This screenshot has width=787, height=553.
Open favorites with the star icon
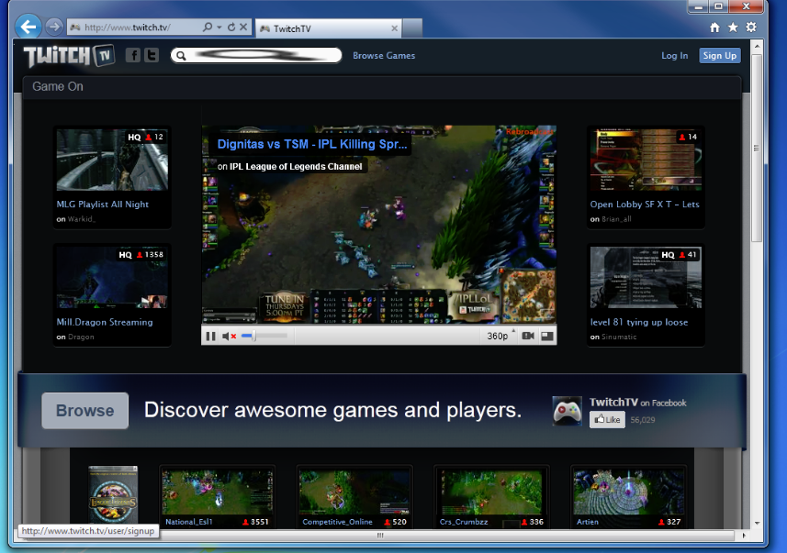click(733, 28)
